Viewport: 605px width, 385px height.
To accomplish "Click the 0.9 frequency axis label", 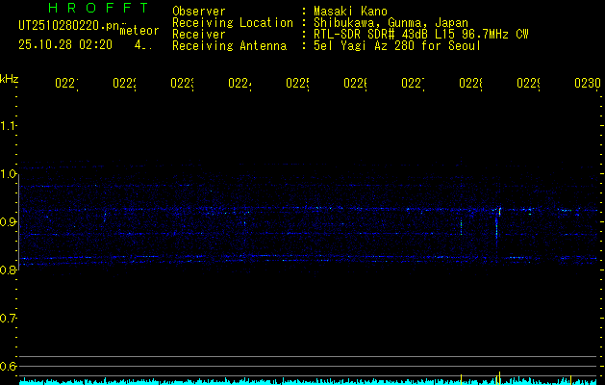I will coord(10,222).
